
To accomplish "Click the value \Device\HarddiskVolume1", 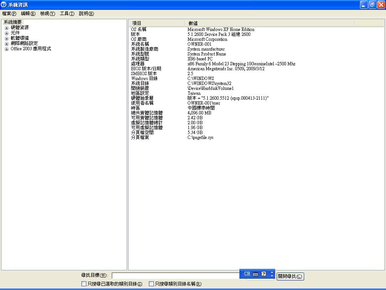I will coord(210,88).
